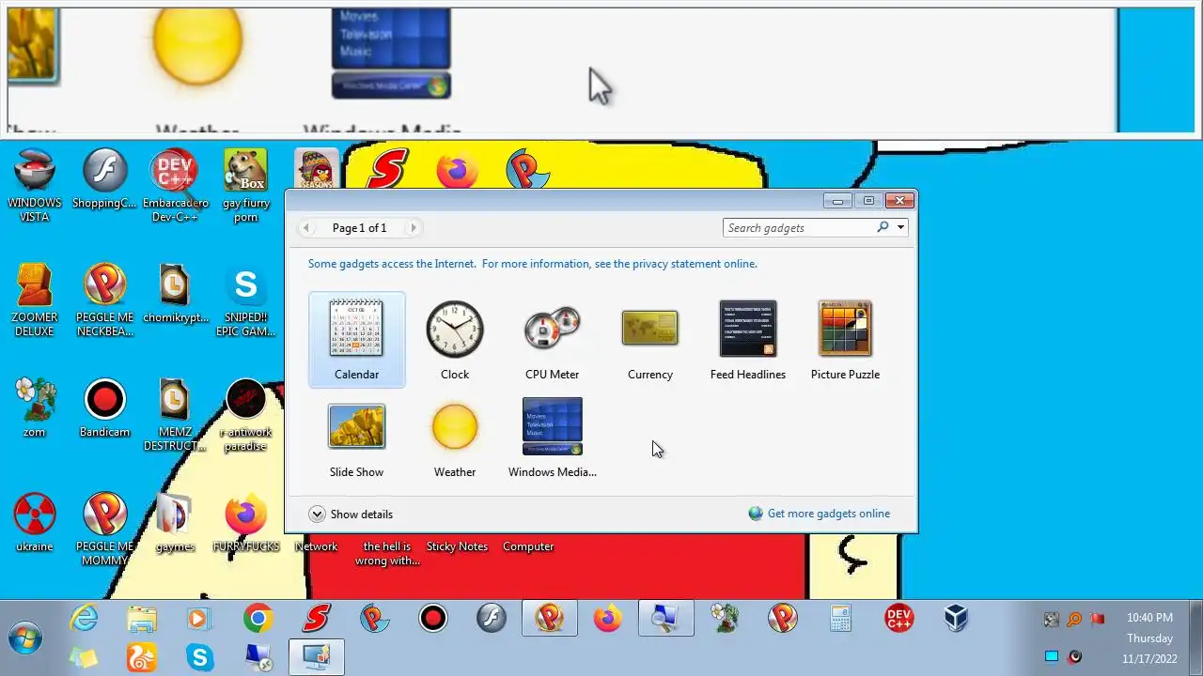Go to next gadget page arrow
Image resolution: width=1203 pixels, height=676 pixels.
(x=413, y=228)
